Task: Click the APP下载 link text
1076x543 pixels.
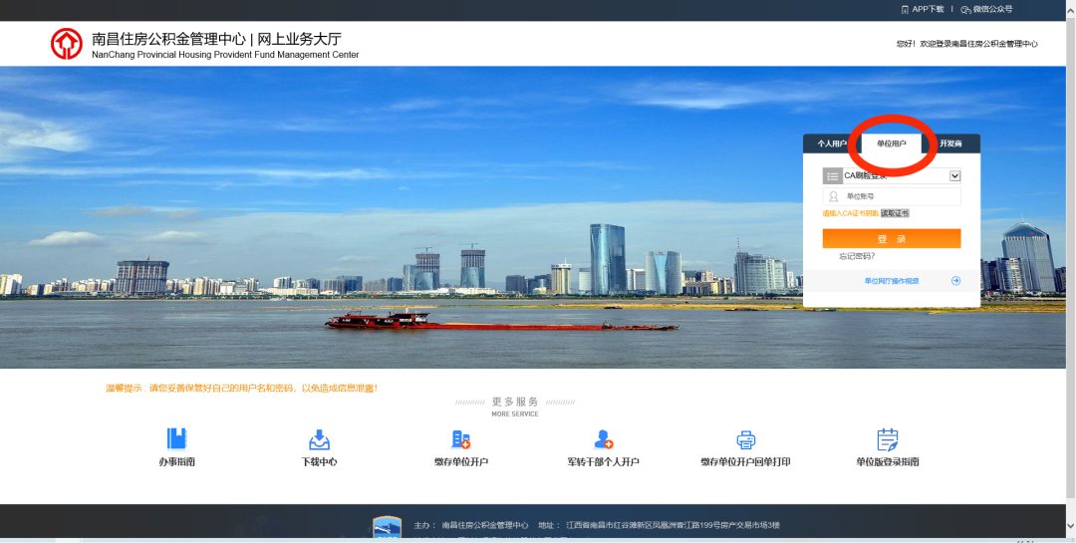Action: (928, 10)
